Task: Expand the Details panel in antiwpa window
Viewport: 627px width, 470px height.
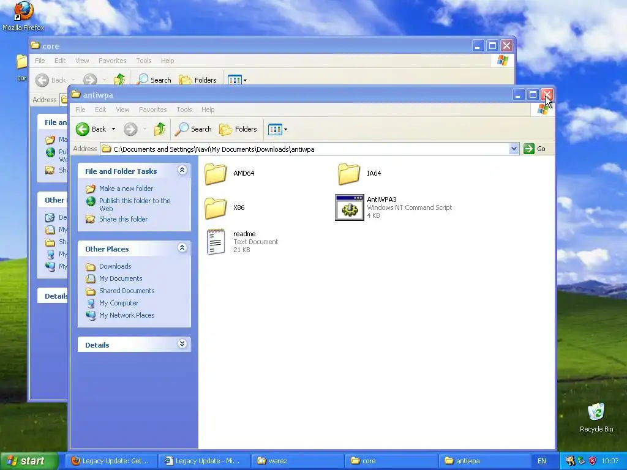Action: click(x=182, y=344)
